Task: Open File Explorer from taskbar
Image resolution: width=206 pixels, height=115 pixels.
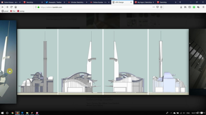Action: click(27, 113)
